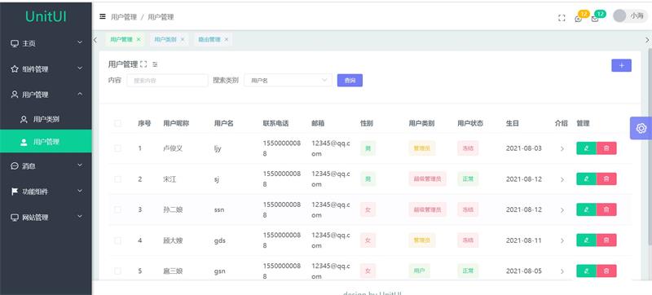This screenshot has width=652, height=295.
Task: Click the 用户状态 column header
Action: click(x=470, y=123)
